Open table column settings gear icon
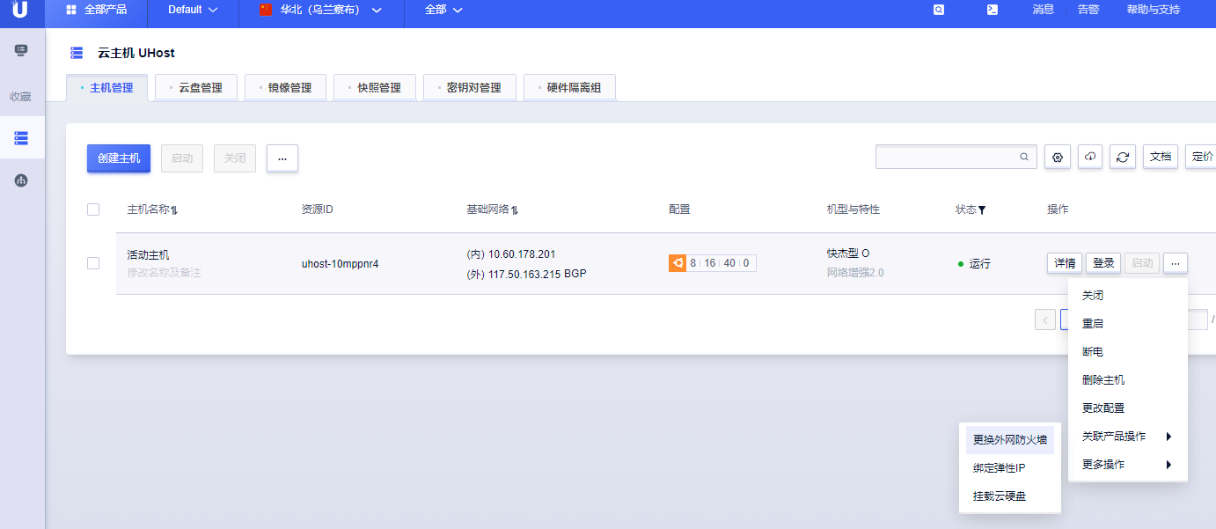 (1058, 157)
